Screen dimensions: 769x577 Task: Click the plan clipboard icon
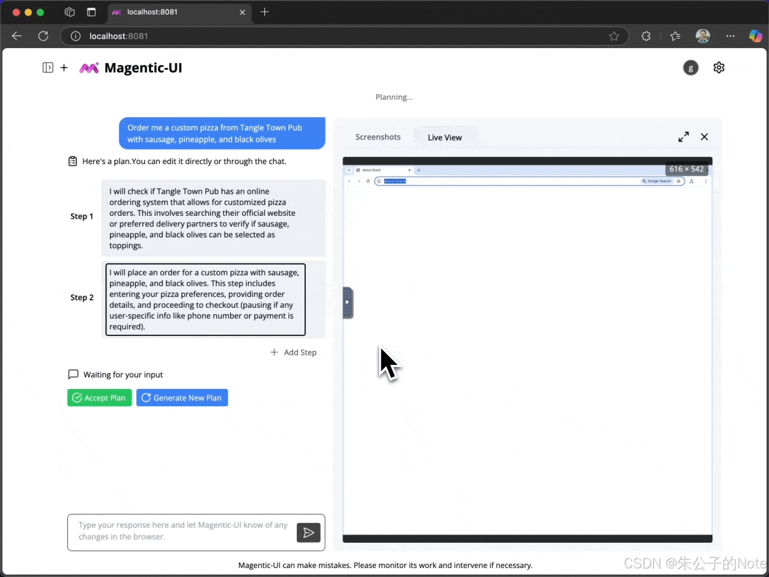[x=73, y=161]
